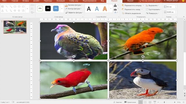Expand the WordArt styles gallery
The width and height of the screenshot is (186, 104).
tap(111, 9)
